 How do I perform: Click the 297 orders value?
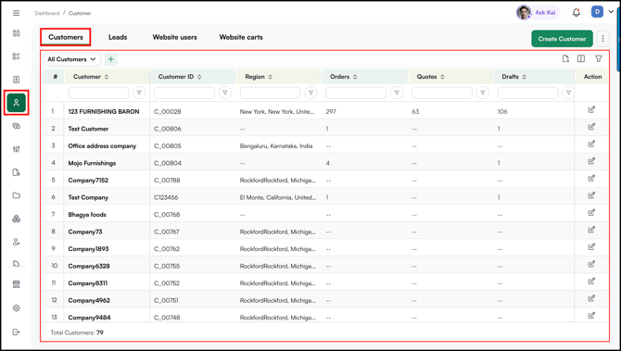pyautogui.click(x=331, y=111)
